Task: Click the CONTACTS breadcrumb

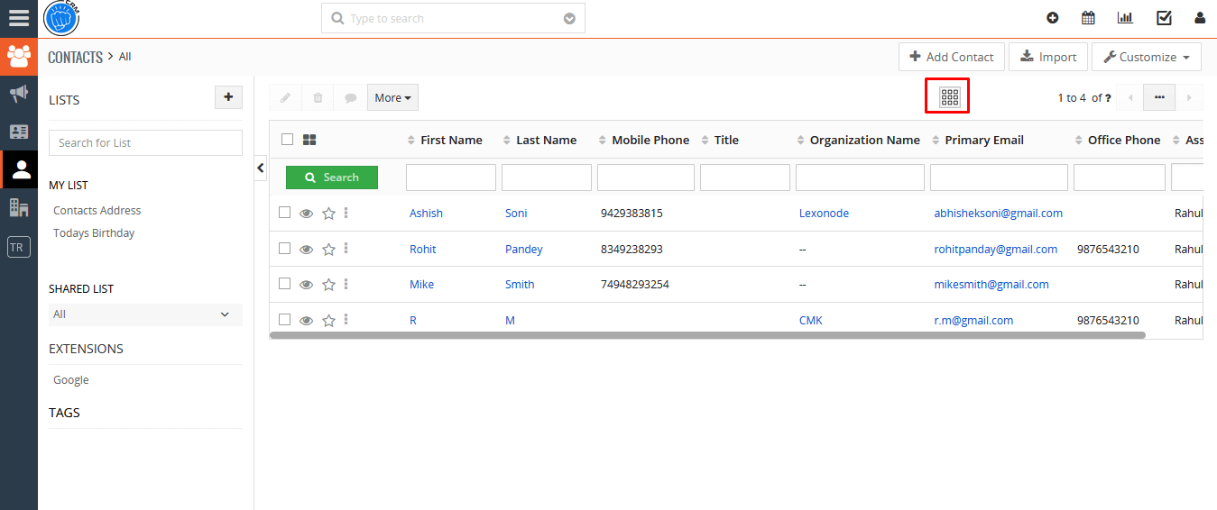Action: tap(76, 57)
